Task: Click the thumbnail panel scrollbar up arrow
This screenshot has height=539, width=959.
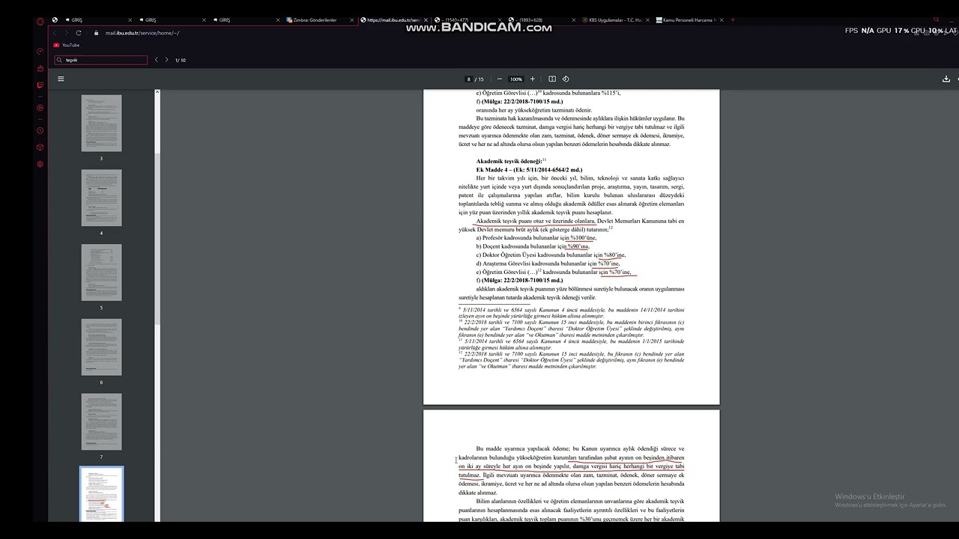Action: click(157, 92)
